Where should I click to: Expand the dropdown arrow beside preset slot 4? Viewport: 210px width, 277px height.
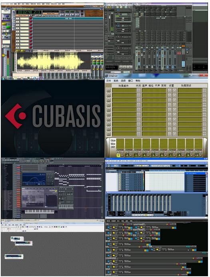point(148,155)
